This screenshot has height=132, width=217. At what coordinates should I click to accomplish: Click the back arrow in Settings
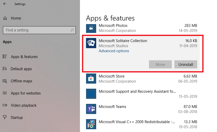pyautogui.click(x=5, y=4)
